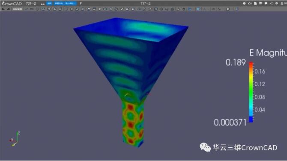This screenshot has width=287, height=161.
Task: Select the first blue header tab
Action: pos(49,3)
